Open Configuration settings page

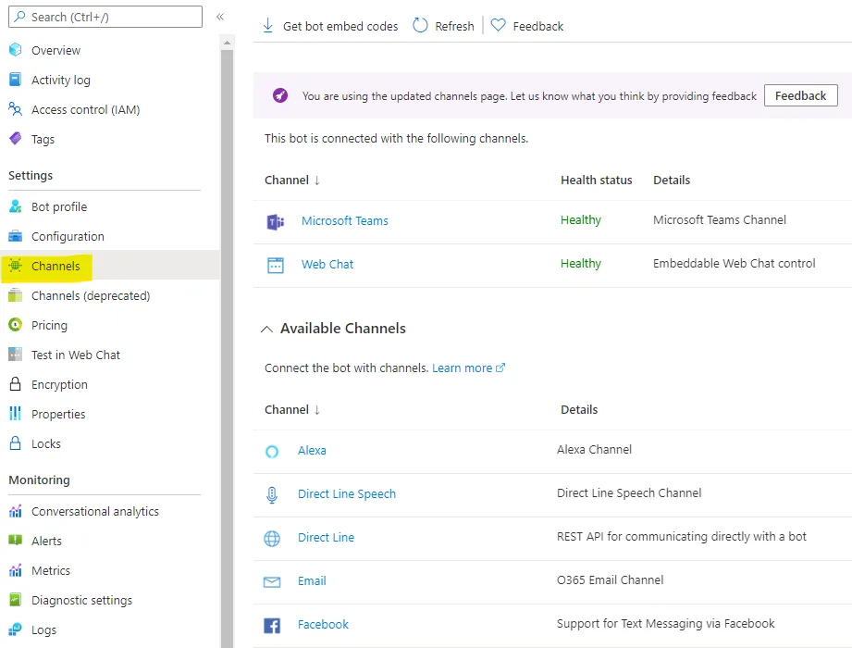(x=68, y=236)
